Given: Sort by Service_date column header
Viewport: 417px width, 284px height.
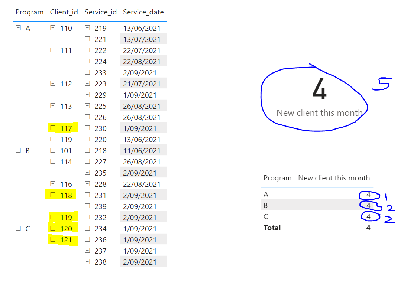Looking at the screenshot, I should click(143, 12).
